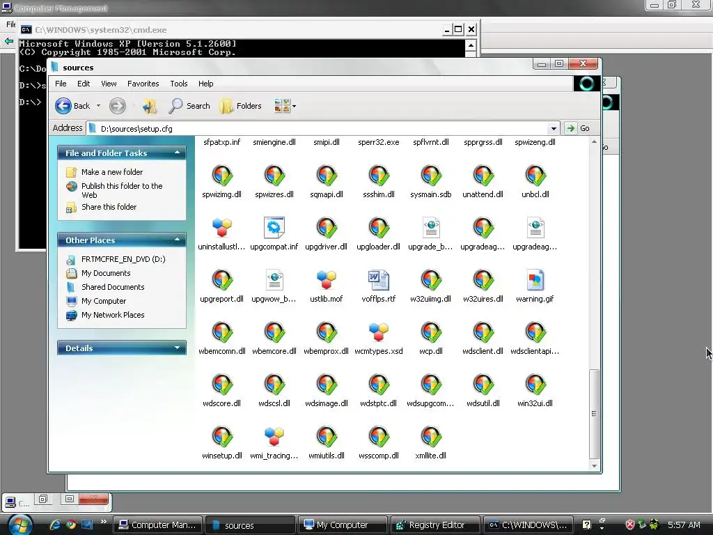Open My Computer from Other Places
Image resolution: width=713 pixels, height=535 pixels.
tap(104, 301)
